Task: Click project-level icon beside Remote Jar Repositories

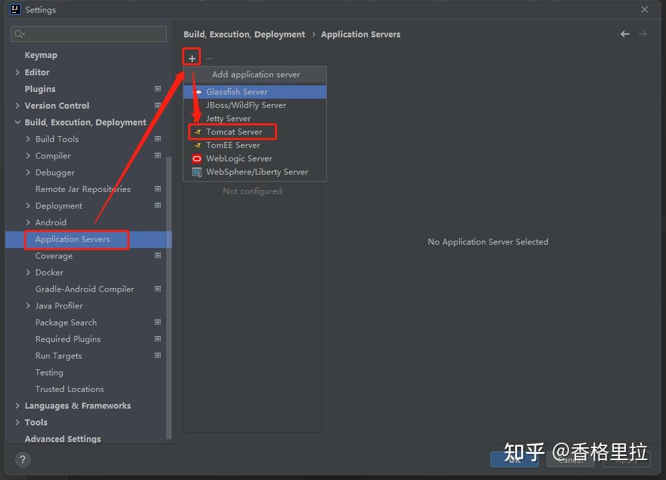Action: (x=157, y=189)
